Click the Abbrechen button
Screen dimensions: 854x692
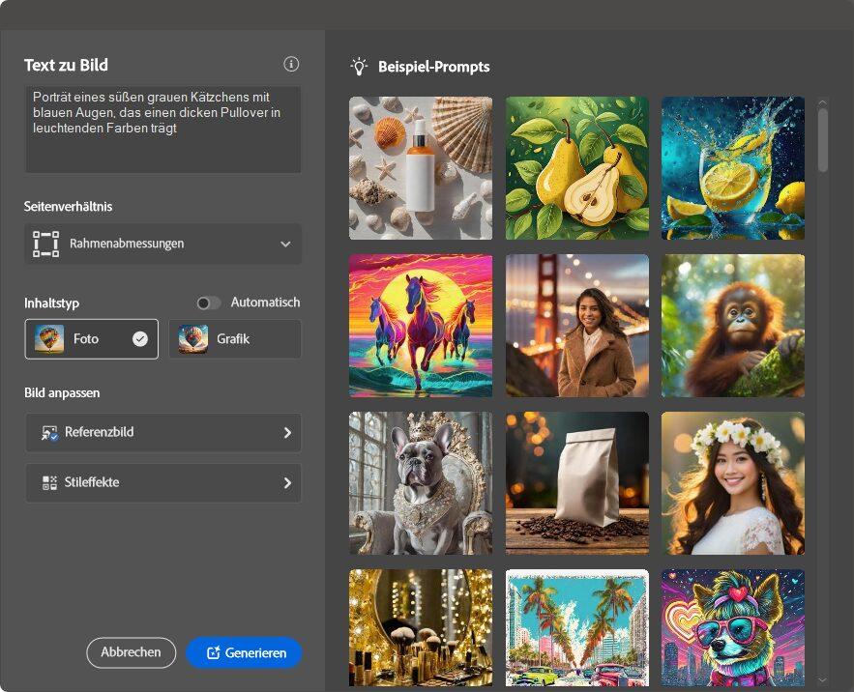[x=132, y=652]
